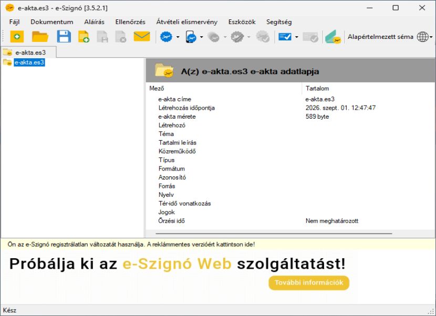Open the Eszközök menu

click(x=242, y=22)
